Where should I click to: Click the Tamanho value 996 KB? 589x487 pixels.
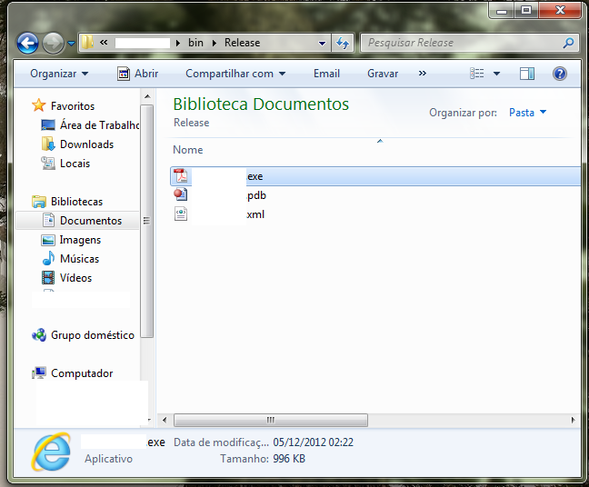pyautogui.click(x=289, y=459)
